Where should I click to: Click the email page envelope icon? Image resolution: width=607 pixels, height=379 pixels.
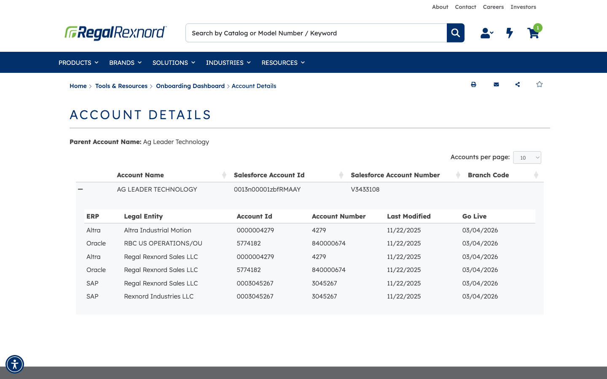[496, 85]
